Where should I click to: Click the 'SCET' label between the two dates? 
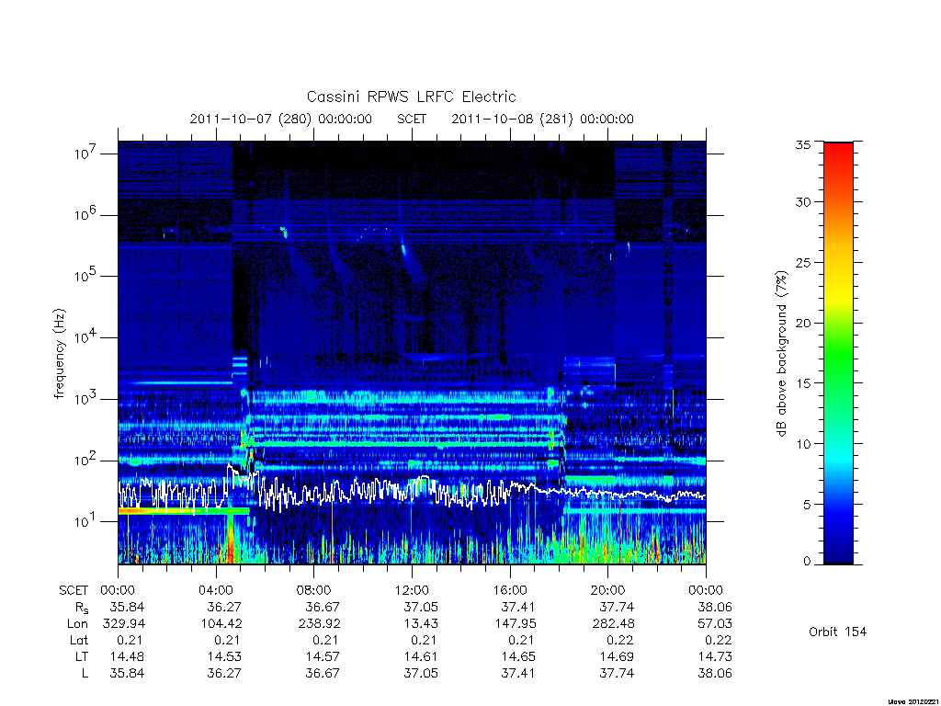(x=412, y=119)
